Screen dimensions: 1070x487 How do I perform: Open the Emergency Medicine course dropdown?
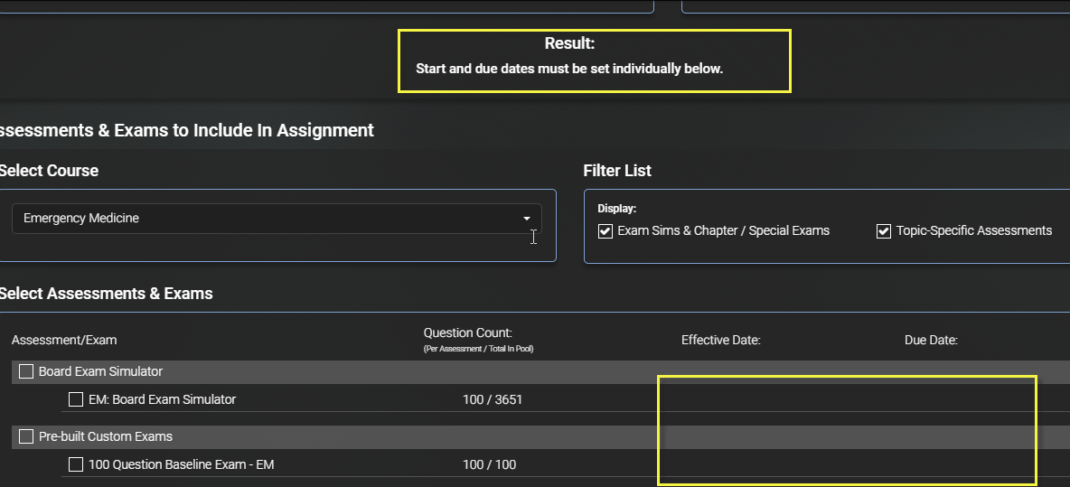[x=277, y=219]
